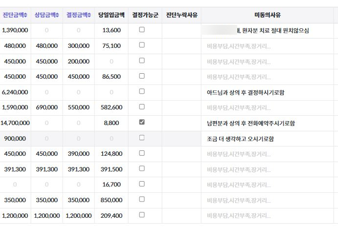Enable the checkbox in the 900,000 row
This screenshot has height=228, width=338.
tap(142, 138)
